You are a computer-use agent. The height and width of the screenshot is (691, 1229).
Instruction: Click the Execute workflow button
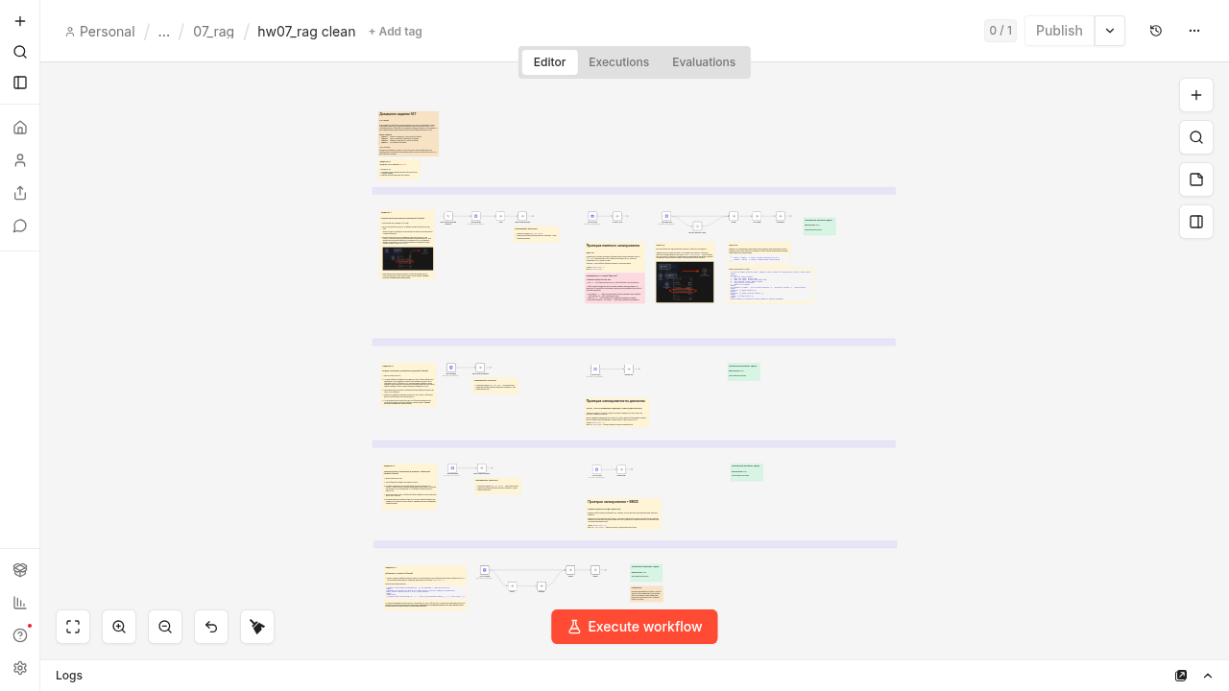[634, 627]
